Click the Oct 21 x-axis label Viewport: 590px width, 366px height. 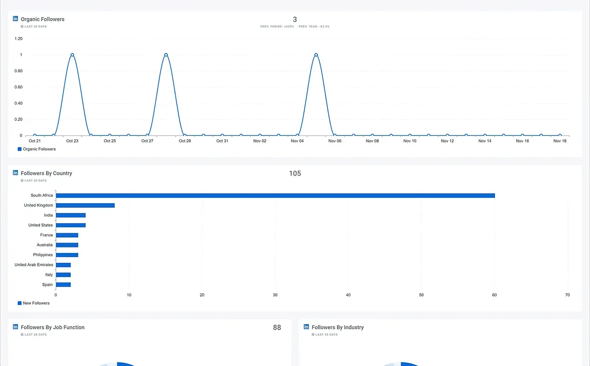[x=35, y=141]
